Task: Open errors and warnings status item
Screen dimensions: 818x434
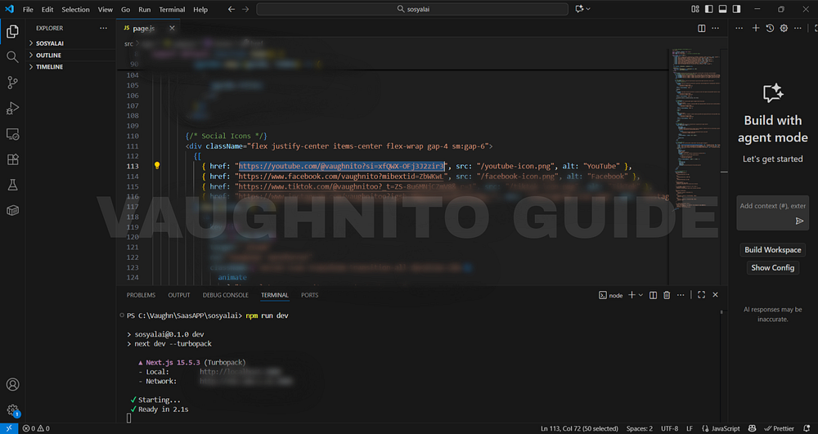Action: coord(36,428)
